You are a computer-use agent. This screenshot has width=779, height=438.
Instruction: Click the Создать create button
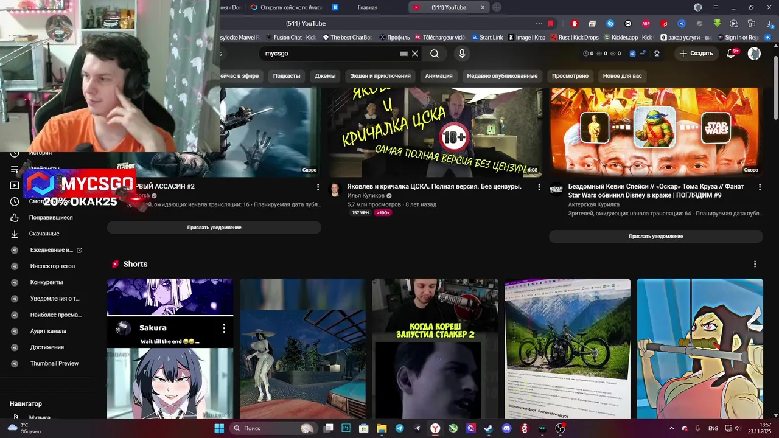click(696, 54)
